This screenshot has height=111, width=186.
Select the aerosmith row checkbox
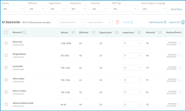pyautogui.click(x=6, y=67)
